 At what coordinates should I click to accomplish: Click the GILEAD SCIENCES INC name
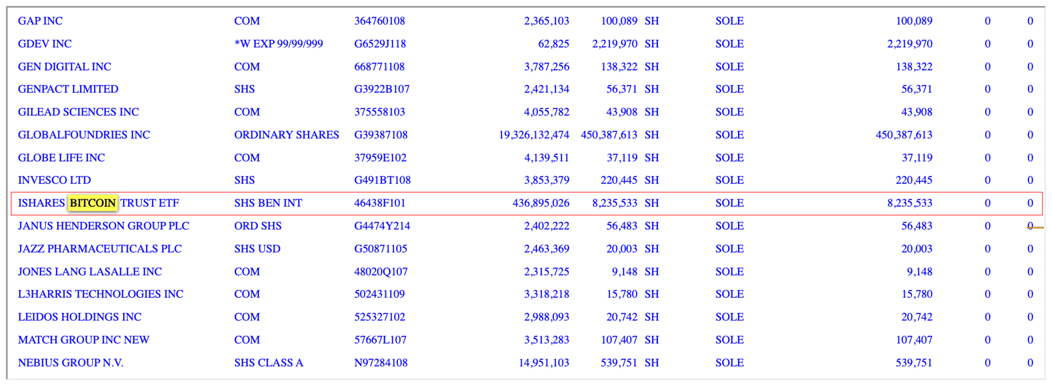point(78,112)
